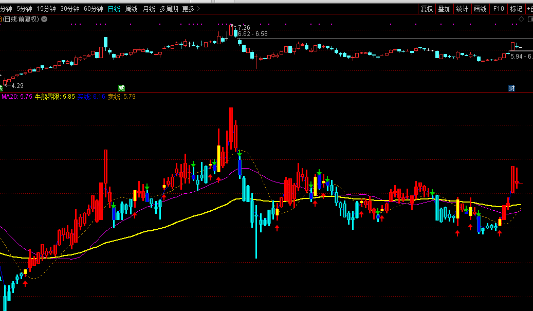Expand the 日线 前复权 dropdown arrow
The height and width of the screenshot is (311, 533).
pyautogui.click(x=44, y=19)
